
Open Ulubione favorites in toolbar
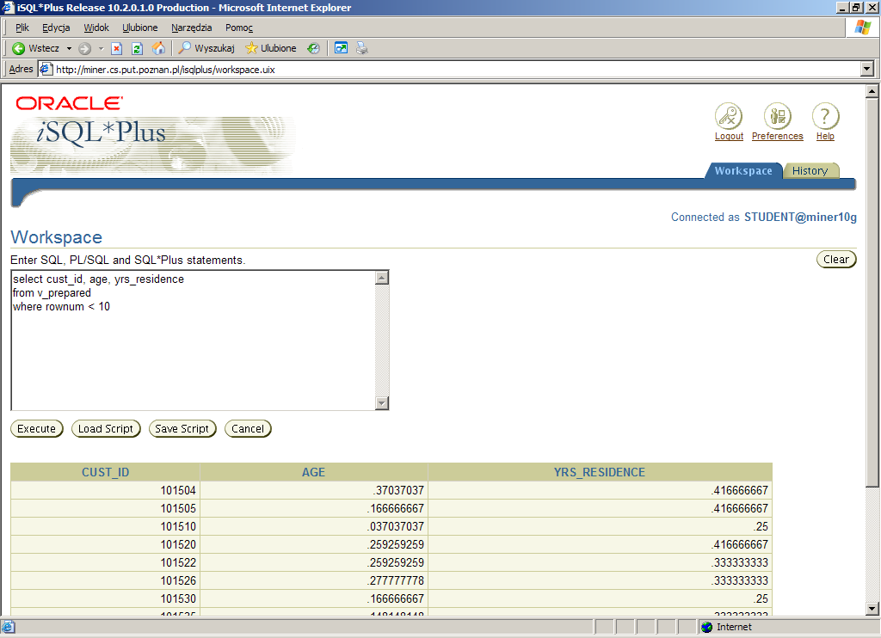click(x=271, y=48)
